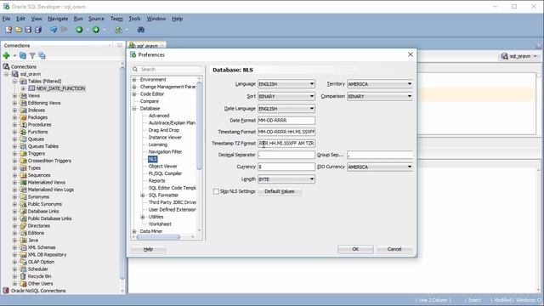The width and height of the screenshot is (544, 306).
Task: Close the Preferences dialog with X
Action: (410, 54)
